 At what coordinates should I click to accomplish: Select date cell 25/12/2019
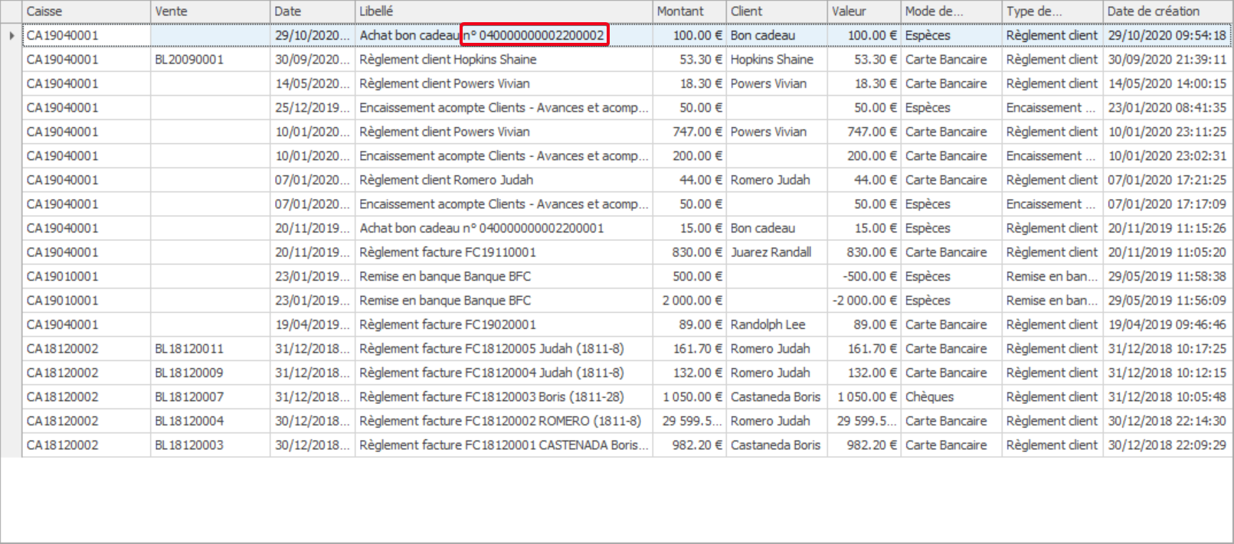[x=313, y=108]
